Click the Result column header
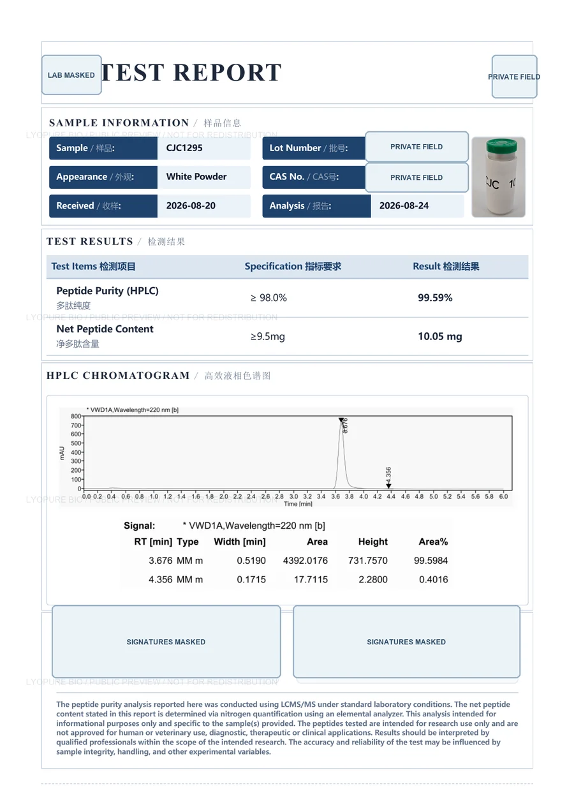The image size is (574, 812). pyautogui.click(x=446, y=267)
